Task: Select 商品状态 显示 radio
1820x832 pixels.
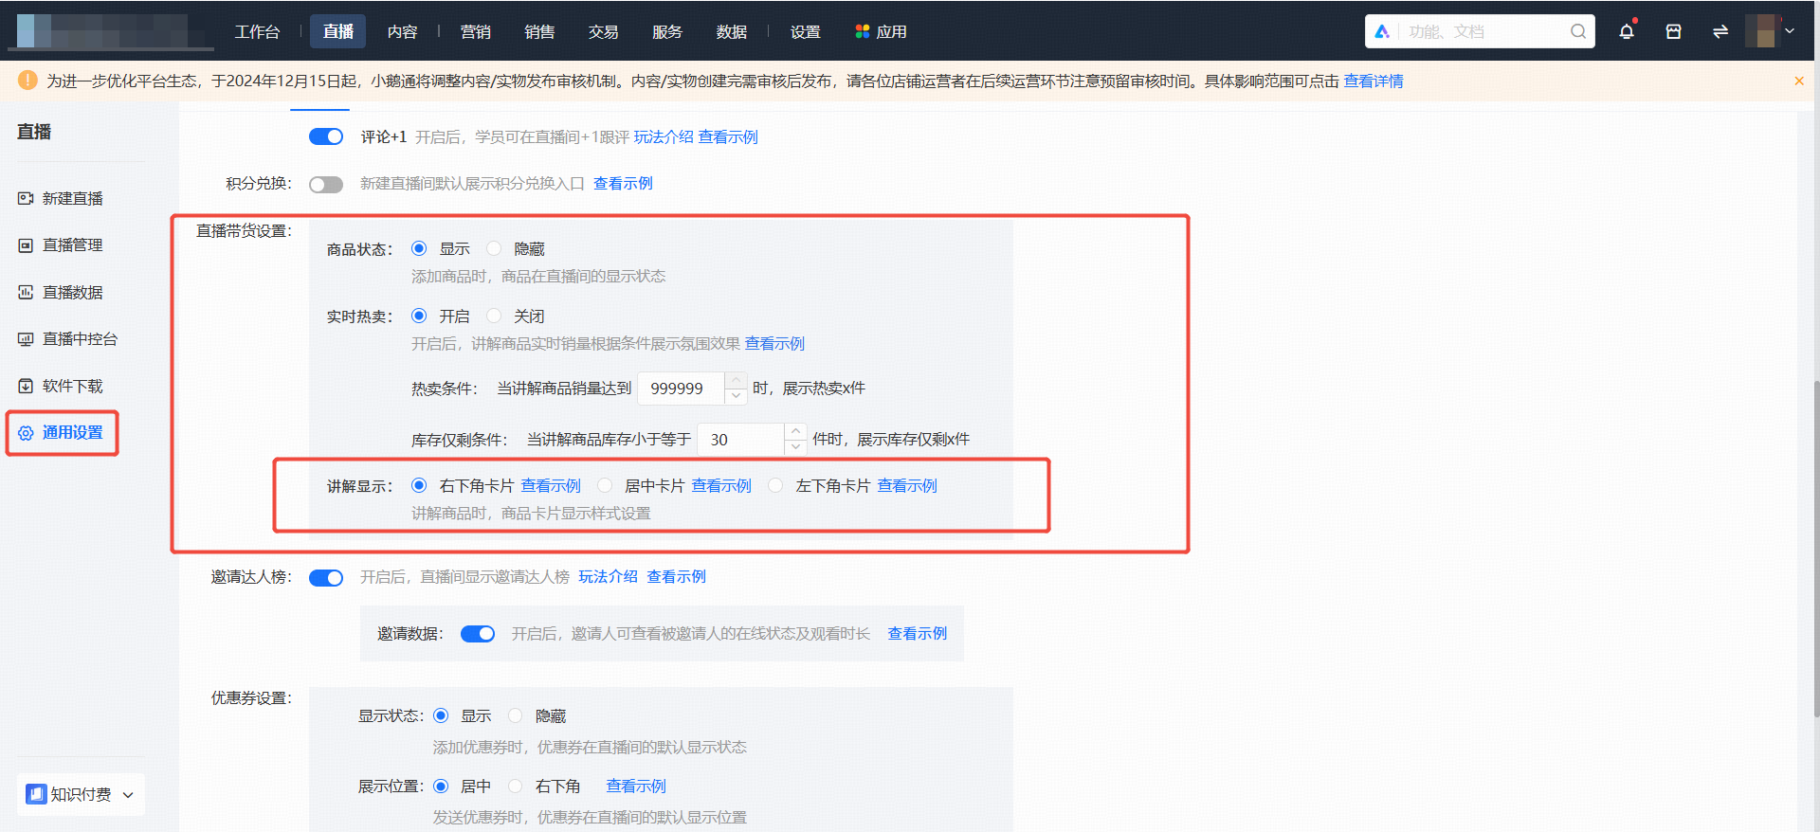Action: 419,248
